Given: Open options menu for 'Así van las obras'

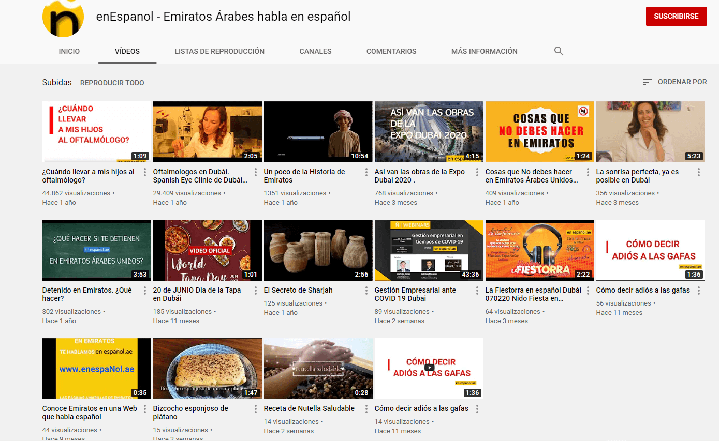Looking at the screenshot, I should tap(477, 172).
